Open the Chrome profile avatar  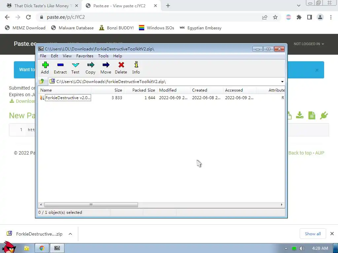click(x=320, y=17)
